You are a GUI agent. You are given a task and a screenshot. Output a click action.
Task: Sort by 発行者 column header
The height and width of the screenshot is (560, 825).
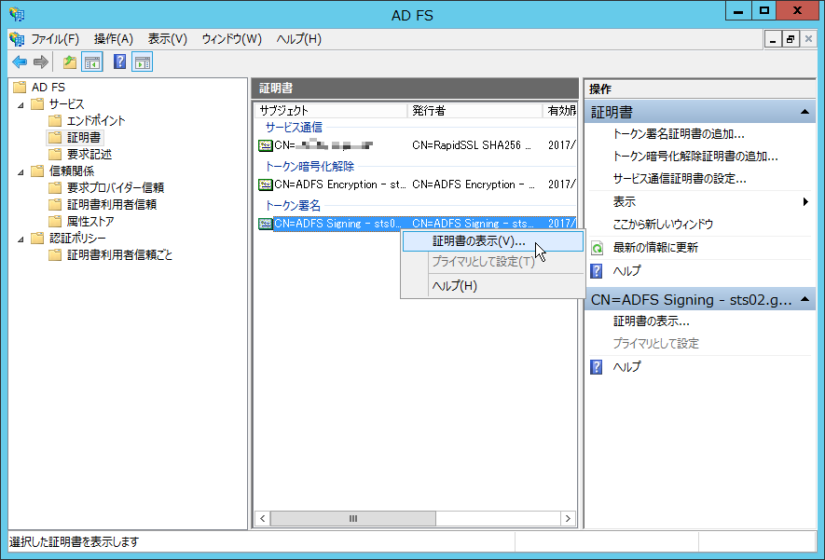click(x=475, y=111)
